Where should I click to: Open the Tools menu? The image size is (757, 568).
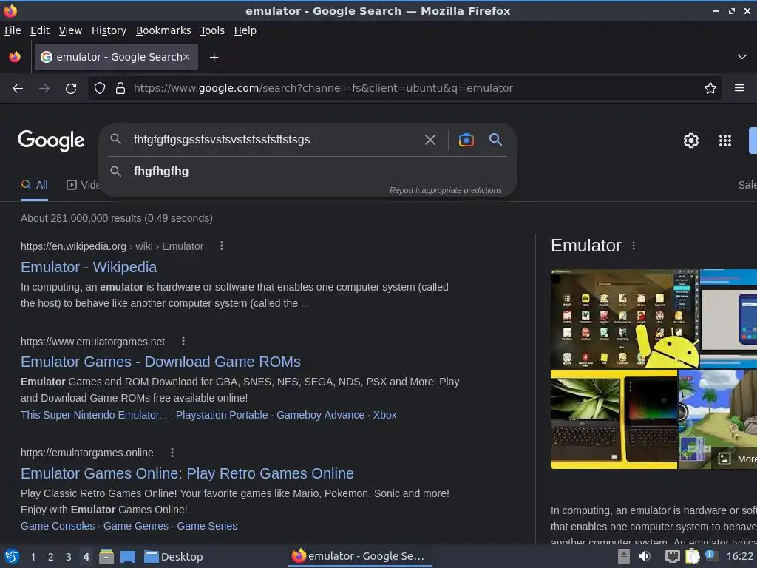click(x=212, y=30)
